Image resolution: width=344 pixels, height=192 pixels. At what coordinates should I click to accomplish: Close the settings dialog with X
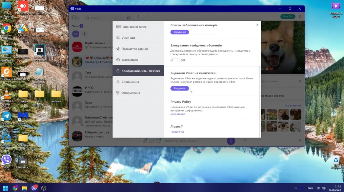pyautogui.click(x=257, y=25)
